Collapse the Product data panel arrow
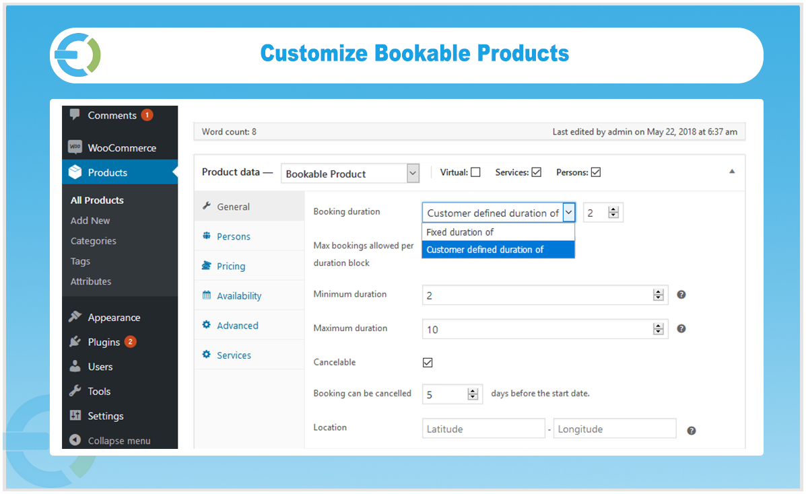The width and height of the screenshot is (806, 494). (x=732, y=172)
